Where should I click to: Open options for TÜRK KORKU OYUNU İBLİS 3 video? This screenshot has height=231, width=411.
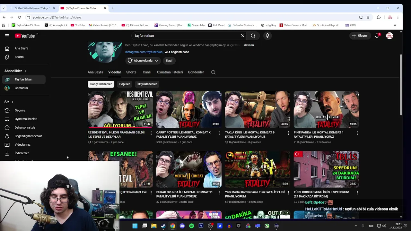357,193
